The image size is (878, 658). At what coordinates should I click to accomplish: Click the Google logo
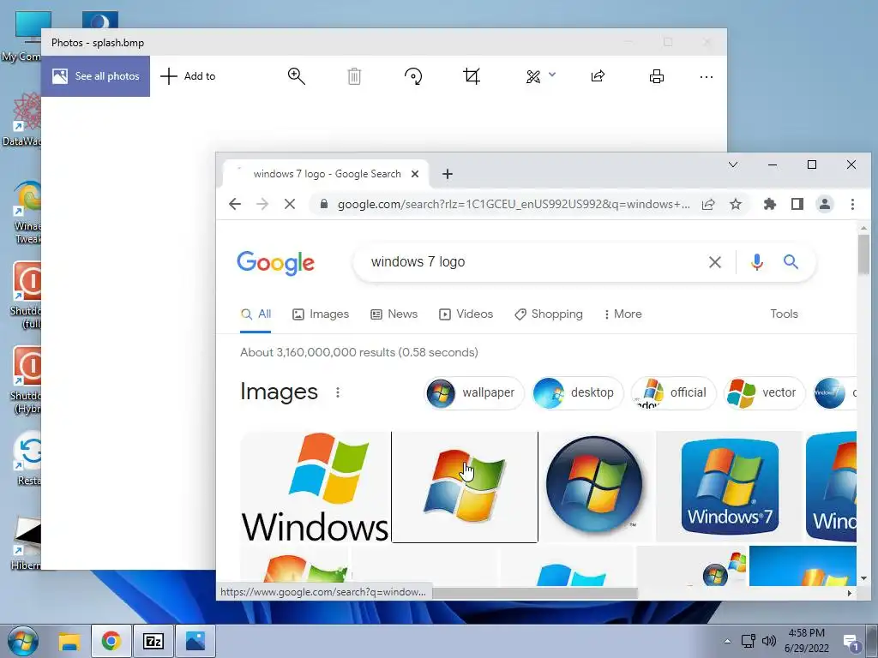(x=275, y=263)
